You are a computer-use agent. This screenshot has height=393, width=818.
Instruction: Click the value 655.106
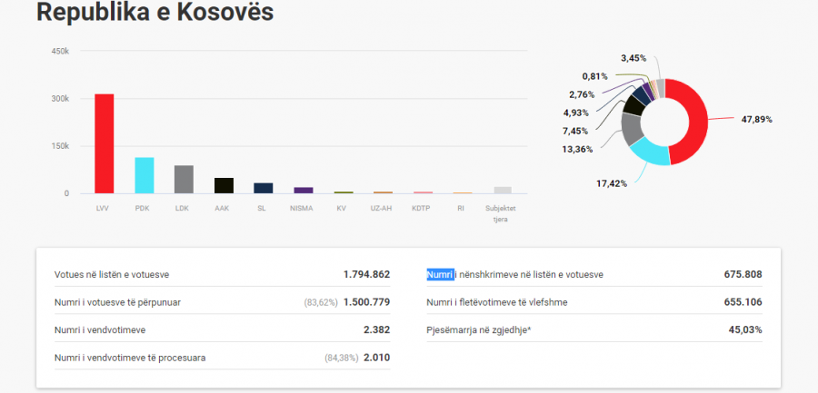click(x=743, y=302)
